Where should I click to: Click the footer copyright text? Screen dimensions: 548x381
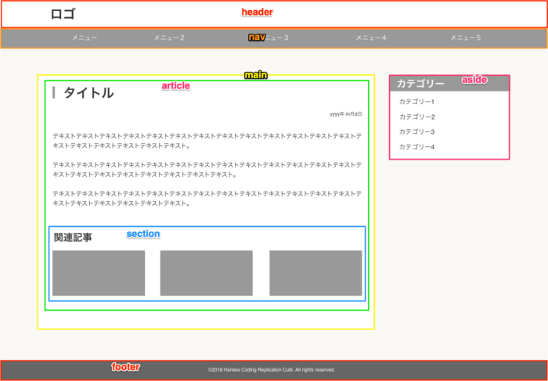tap(271, 370)
